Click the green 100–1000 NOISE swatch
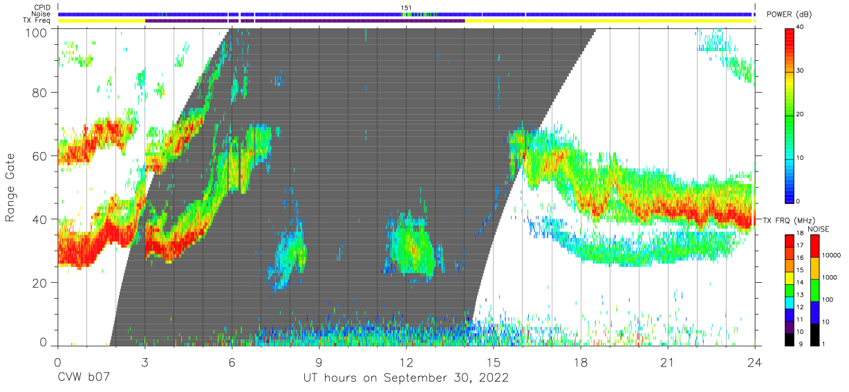 click(x=815, y=290)
